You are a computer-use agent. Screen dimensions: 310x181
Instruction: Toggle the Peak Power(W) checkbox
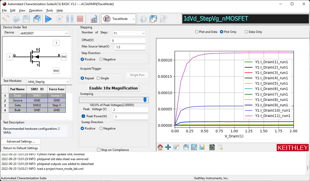[x=83, y=116]
